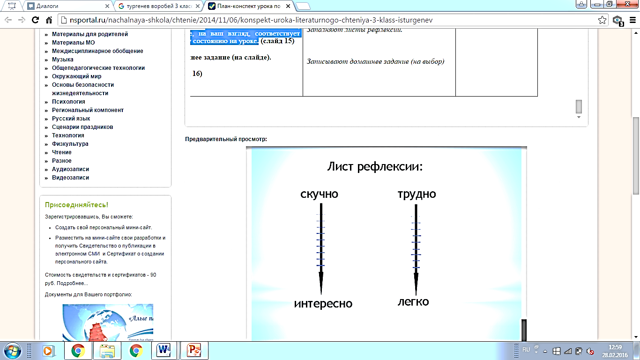
Task: Click the main page vertical scrollbar thumb
Action: pyautogui.click(x=636, y=155)
